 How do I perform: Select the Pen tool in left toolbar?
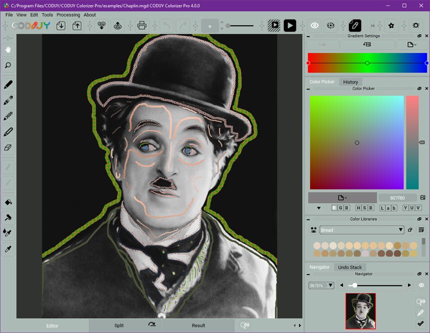8,85
